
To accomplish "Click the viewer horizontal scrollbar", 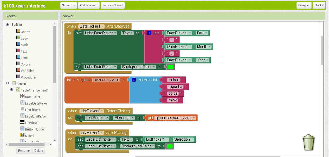I will pyautogui.click(x=208, y=156).
